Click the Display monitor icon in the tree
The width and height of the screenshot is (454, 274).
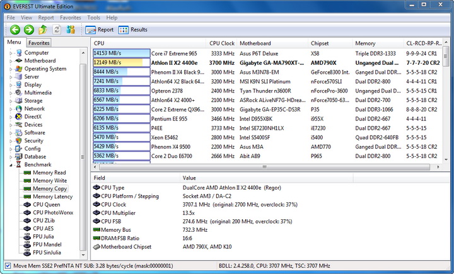click(19, 84)
